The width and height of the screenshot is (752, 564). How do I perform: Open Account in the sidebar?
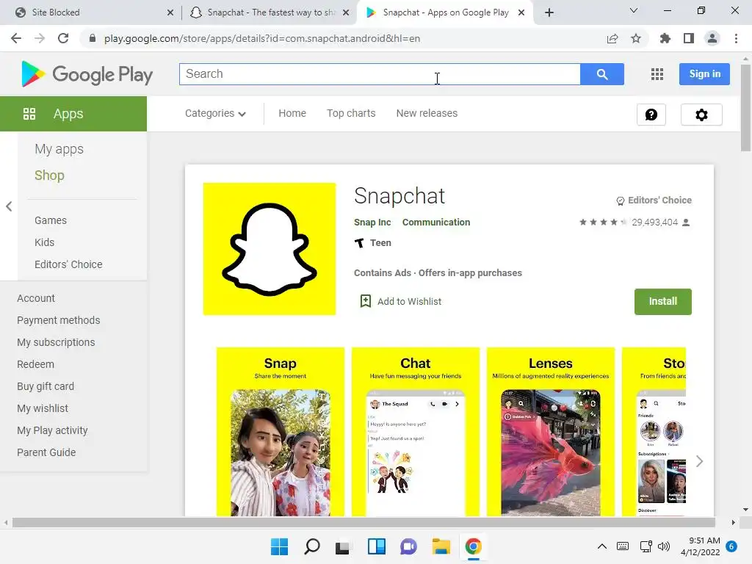click(36, 298)
